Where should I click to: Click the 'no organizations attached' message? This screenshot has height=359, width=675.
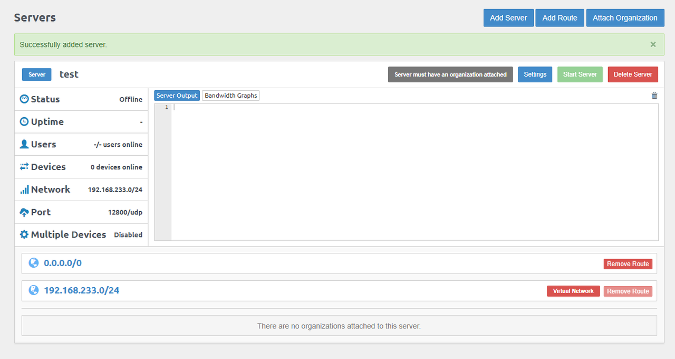pyautogui.click(x=339, y=326)
